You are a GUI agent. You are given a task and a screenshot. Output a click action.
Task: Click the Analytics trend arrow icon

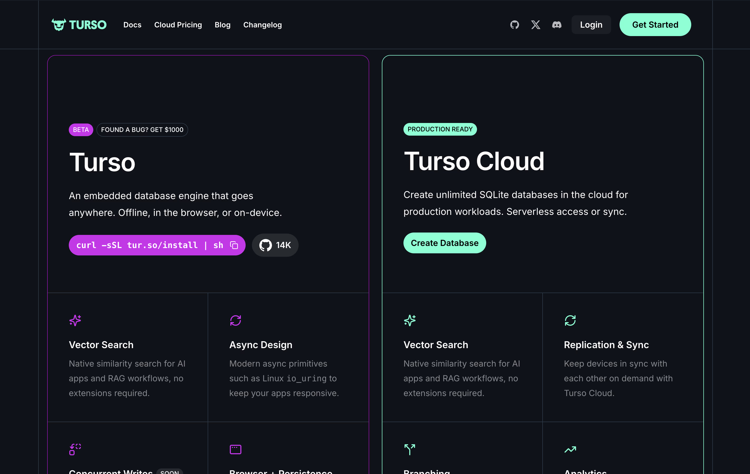[x=570, y=450]
